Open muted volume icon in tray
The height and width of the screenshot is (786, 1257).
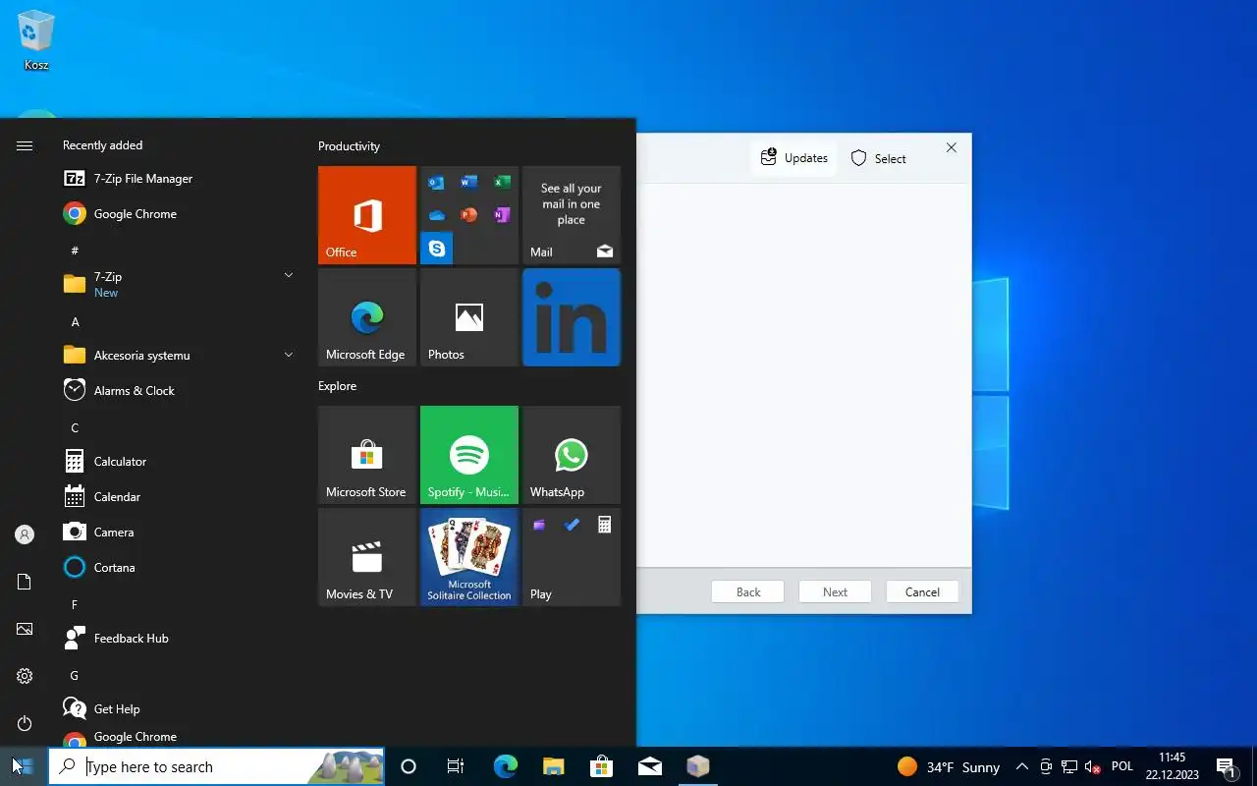click(1092, 766)
